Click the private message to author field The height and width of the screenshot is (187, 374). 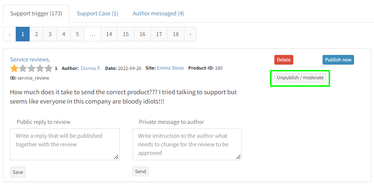click(x=187, y=144)
